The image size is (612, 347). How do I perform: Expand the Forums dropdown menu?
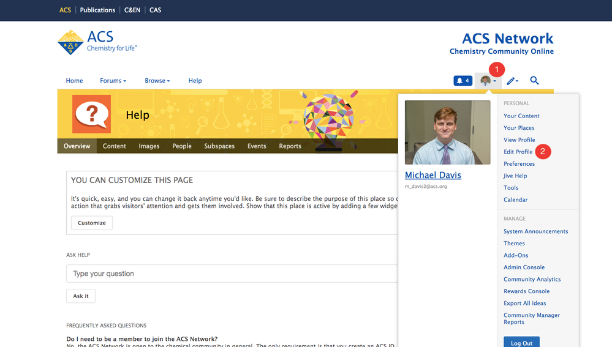click(113, 81)
